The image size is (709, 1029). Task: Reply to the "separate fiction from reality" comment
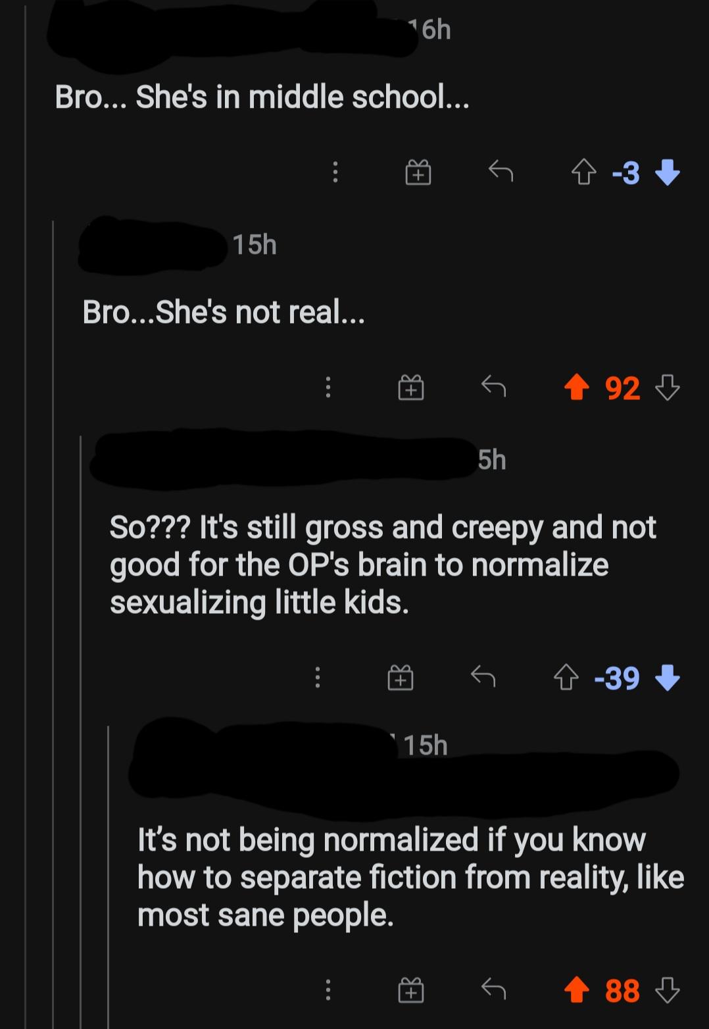493,989
